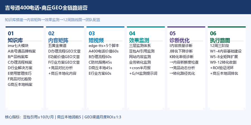Click card number 04

coord(132,33)
